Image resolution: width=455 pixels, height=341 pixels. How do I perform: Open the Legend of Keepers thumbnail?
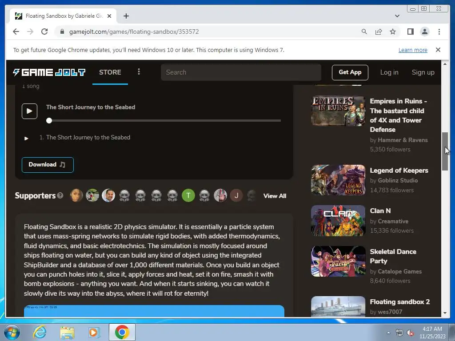(x=338, y=180)
